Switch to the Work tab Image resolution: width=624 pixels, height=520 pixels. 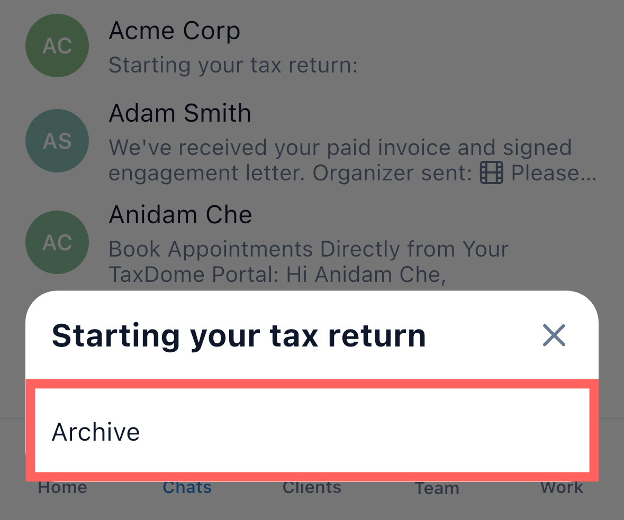pyautogui.click(x=562, y=488)
